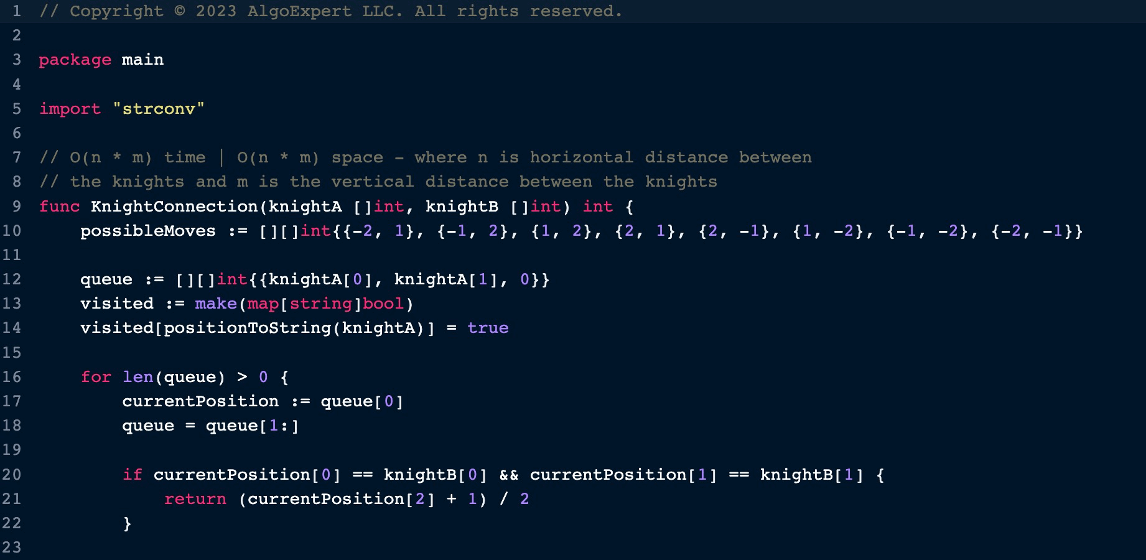Image resolution: width=1146 pixels, height=560 pixels.
Task: Click the "return" keyword on line 21
Action: tap(195, 499)
